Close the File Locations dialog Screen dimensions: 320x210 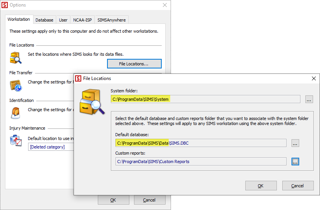click(314, 78)
